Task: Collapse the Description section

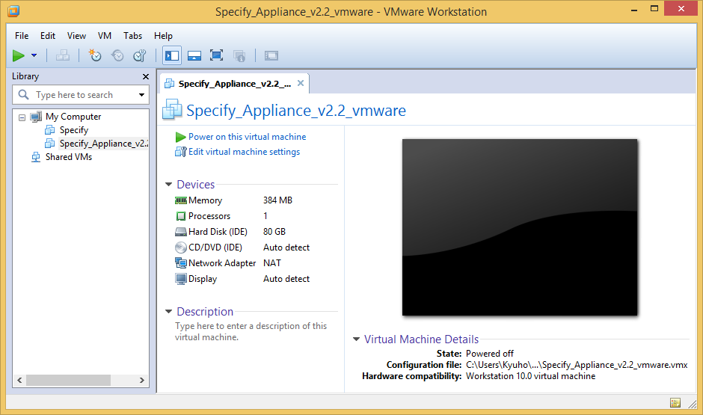Action: click(x=168, y=312)
